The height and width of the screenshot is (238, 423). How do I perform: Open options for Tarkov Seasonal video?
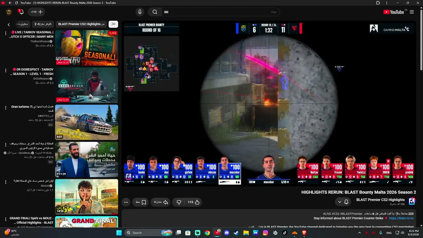pos(6,33)
